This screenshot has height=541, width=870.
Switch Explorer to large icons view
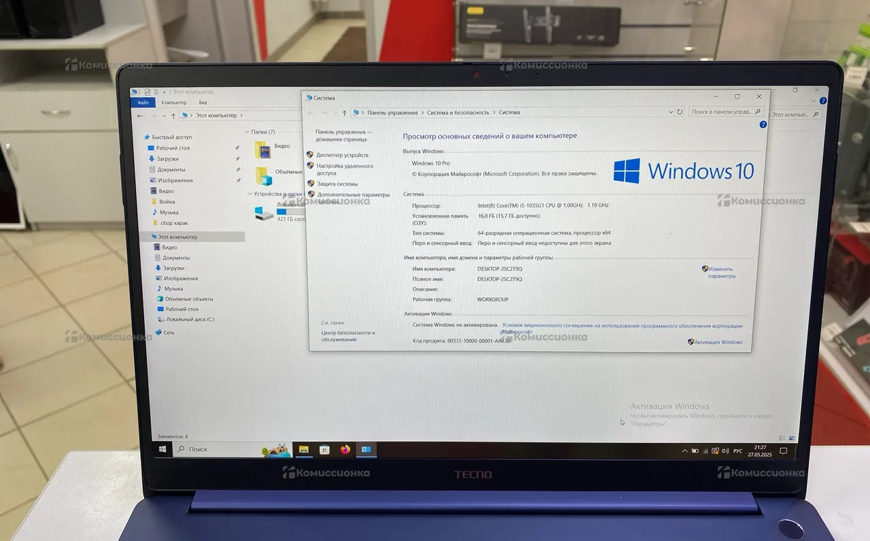(792, 438)
